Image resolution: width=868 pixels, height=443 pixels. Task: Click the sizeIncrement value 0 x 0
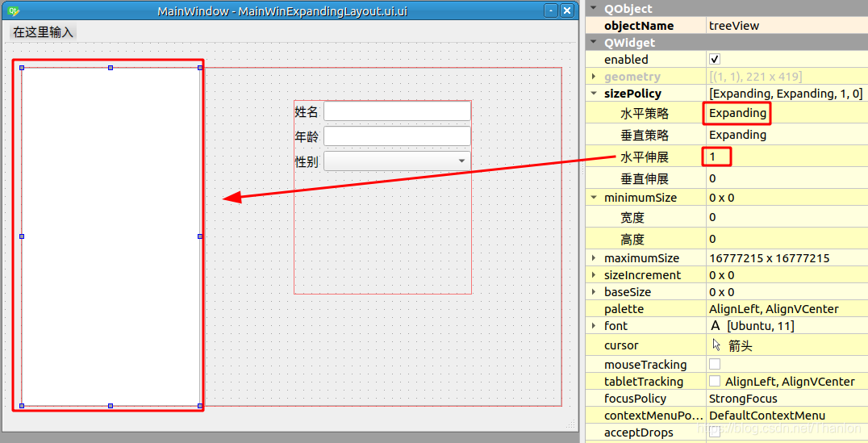point(721,275)
